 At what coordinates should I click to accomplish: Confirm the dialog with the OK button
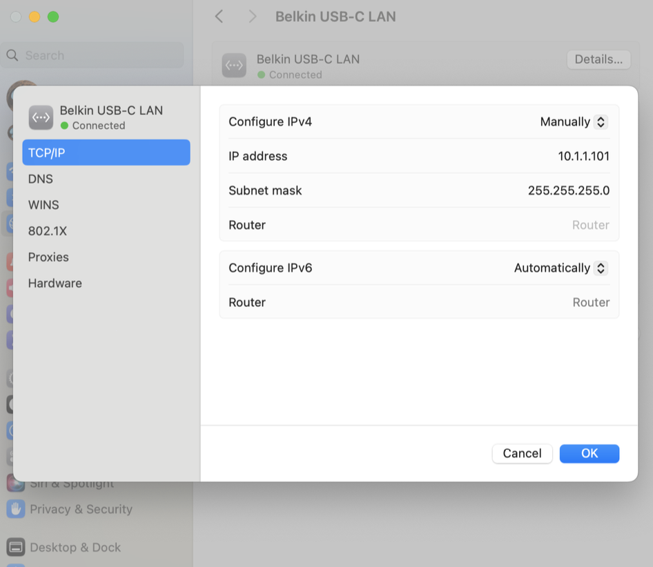coord(589,453)
